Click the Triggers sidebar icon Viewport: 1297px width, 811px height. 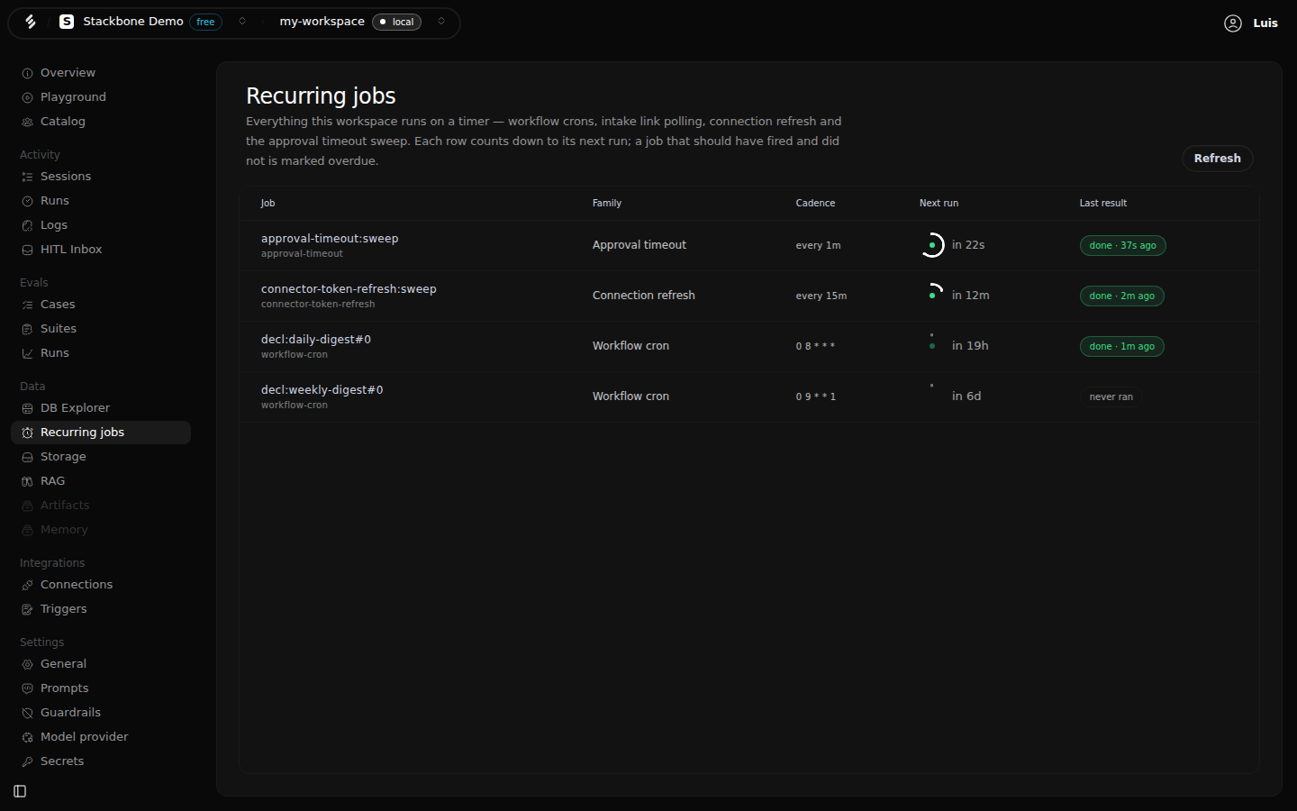click(27, 609)
